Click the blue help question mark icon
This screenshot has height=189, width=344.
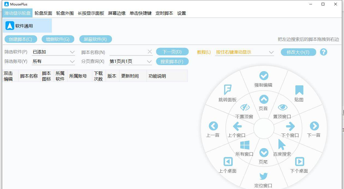(323, 52)
